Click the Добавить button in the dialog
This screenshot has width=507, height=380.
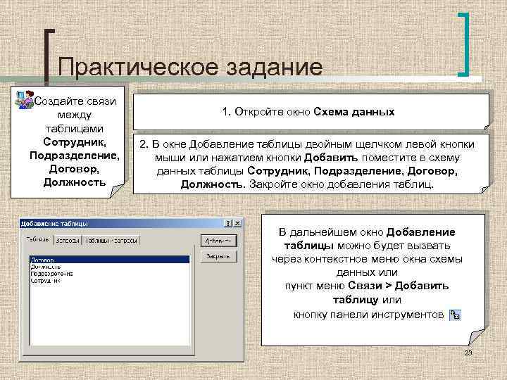[219, 241]
